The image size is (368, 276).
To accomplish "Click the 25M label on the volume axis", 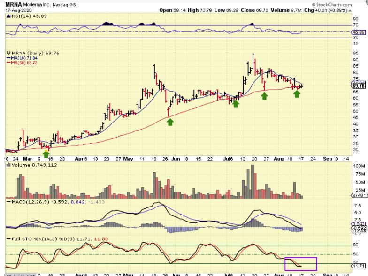I will pyautogui.click(x=360, y=190).
